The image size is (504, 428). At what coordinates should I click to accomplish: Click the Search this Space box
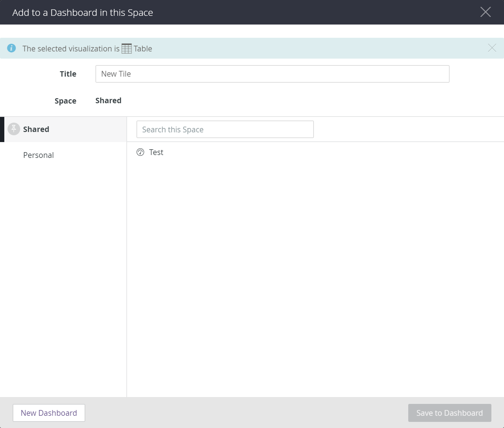(225, 129)
